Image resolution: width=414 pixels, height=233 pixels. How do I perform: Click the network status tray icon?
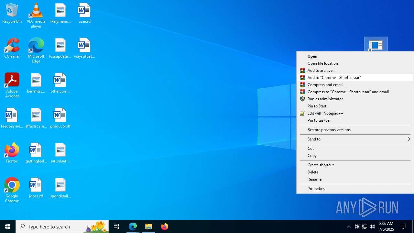point(365,227)
